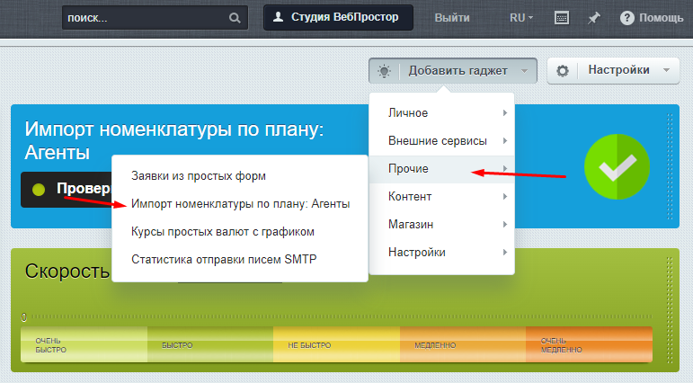Screen dimensions: 693x383
Task: Open the RU language dropdown
Action: (521, 18)
